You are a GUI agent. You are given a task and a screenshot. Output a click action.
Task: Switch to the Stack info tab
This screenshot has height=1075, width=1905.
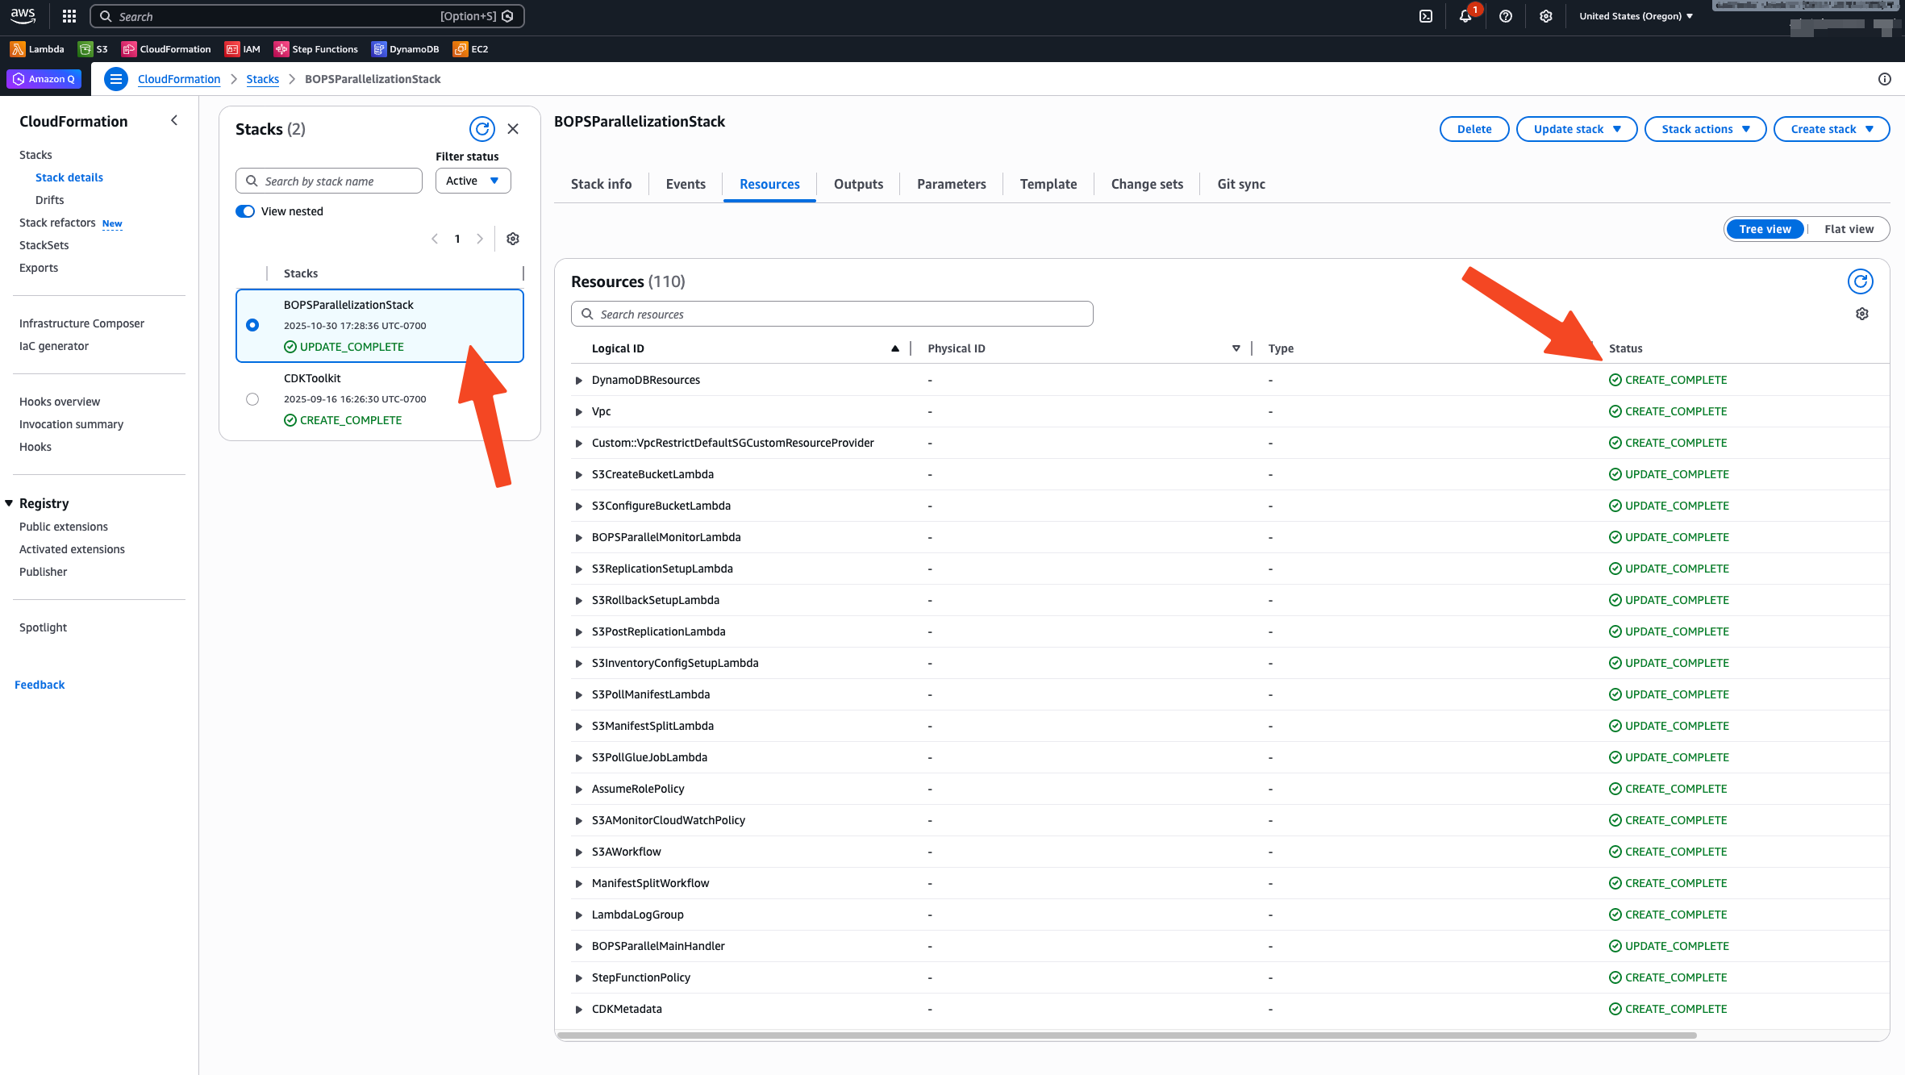(x=601, y=184)
